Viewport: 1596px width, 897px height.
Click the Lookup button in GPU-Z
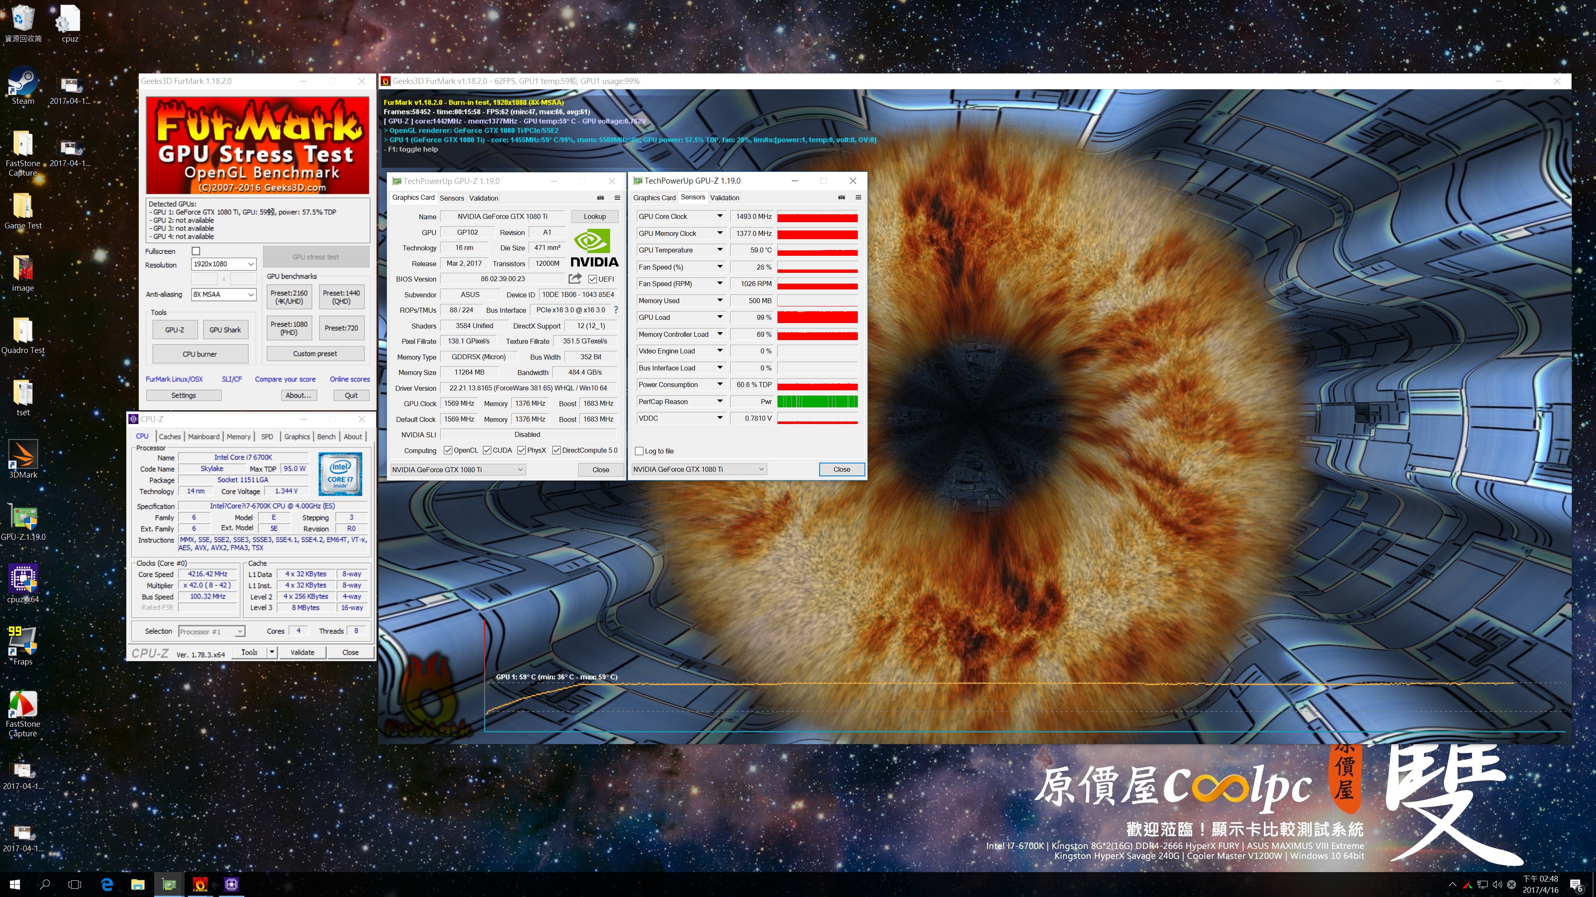[x=594, y=216]
